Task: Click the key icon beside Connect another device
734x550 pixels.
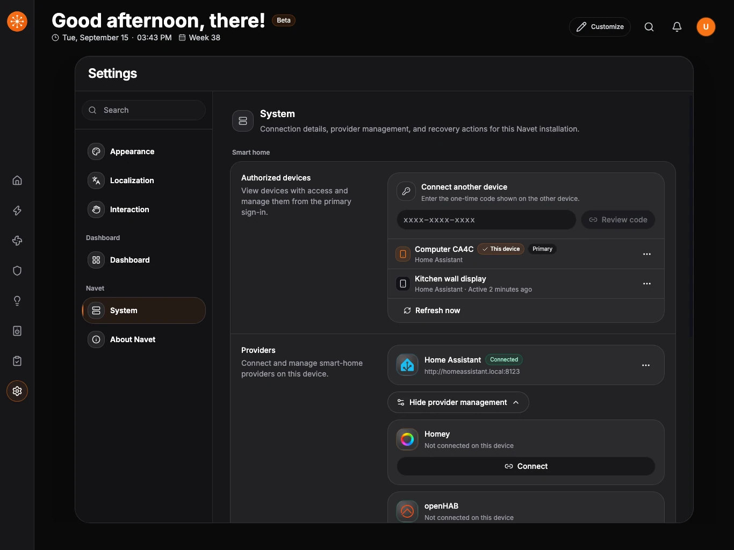Action: coord(406,191)
